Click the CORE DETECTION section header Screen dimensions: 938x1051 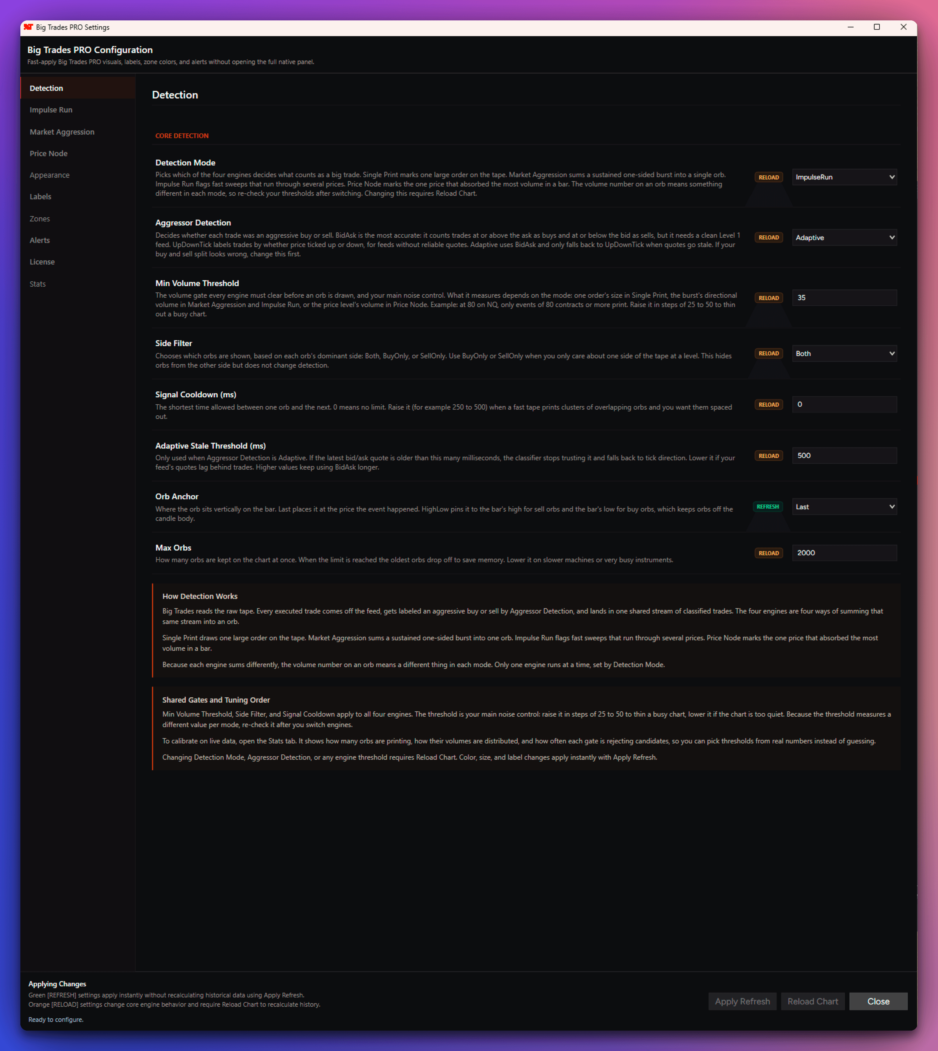pyautogui.click(x=182, y=136)
